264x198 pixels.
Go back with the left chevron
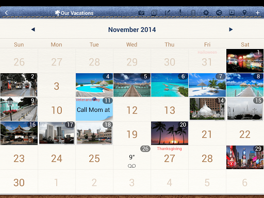(x=6, y=13)
